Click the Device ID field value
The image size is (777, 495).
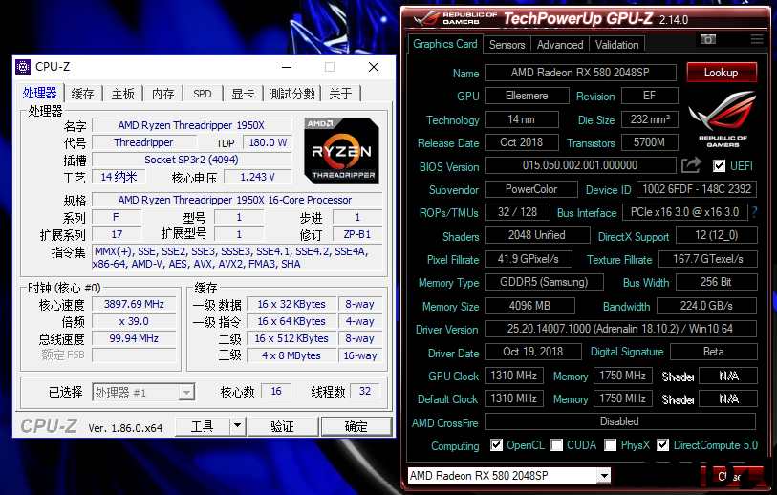point(697,189)
